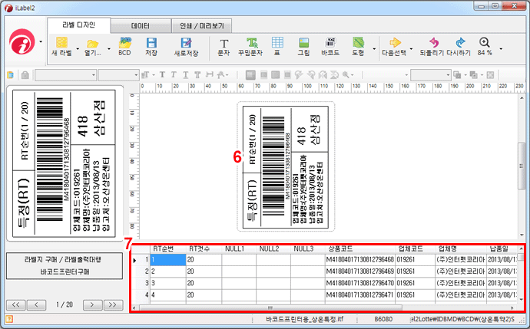
Task: Click 바코드프린터구매 link
Action: (x=65, y=271)
